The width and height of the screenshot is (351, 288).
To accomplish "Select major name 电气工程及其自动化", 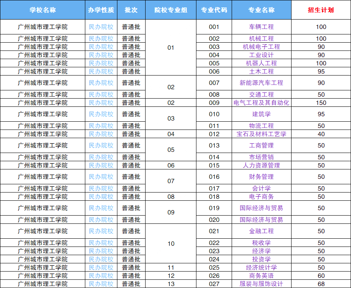I will click(261, 103).
